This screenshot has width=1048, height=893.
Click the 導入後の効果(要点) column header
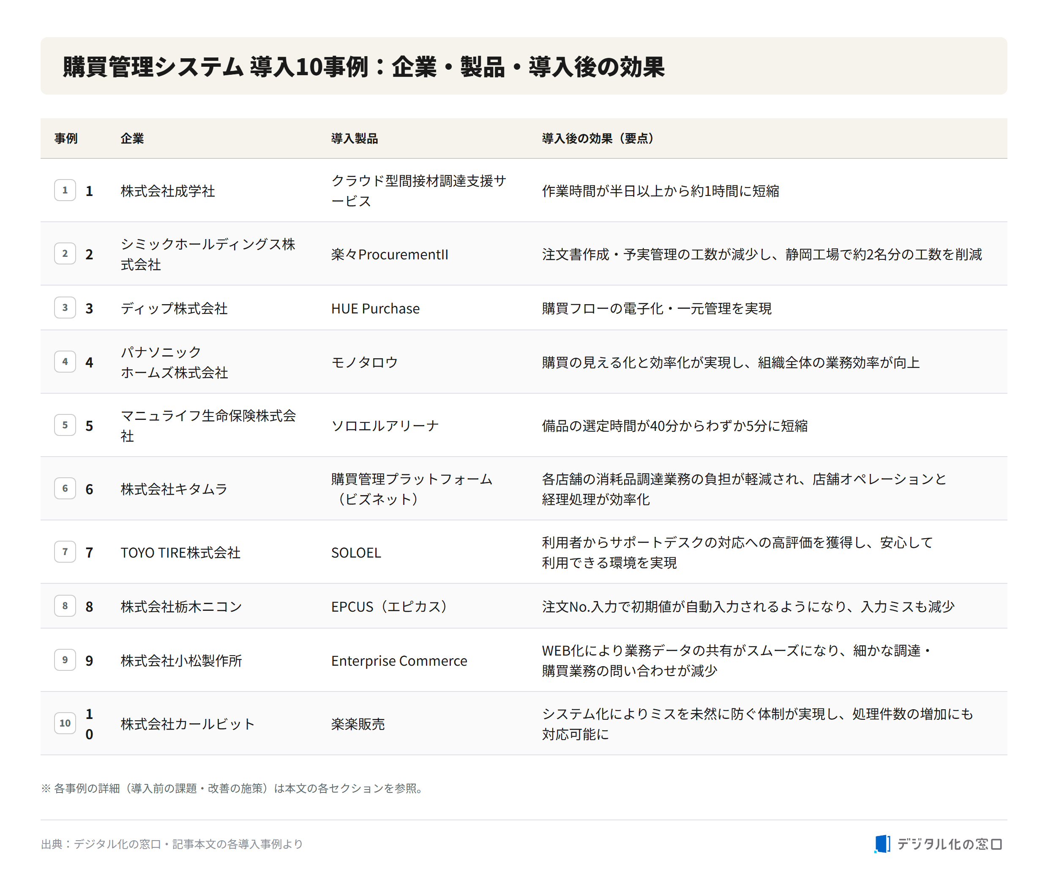(598, 139)
